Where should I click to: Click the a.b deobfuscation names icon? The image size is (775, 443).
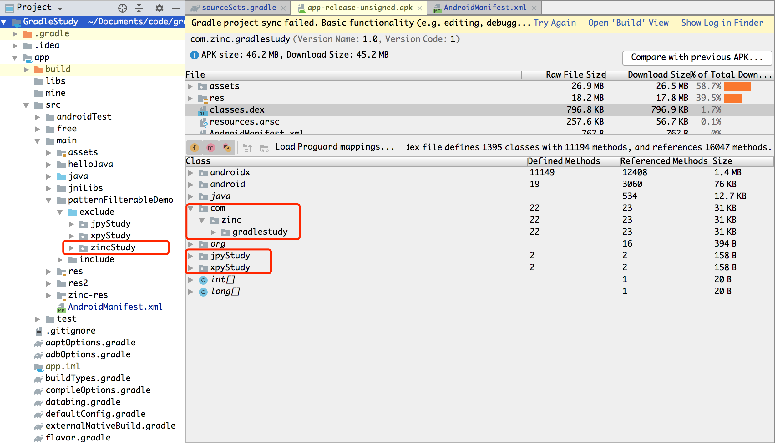264,148
